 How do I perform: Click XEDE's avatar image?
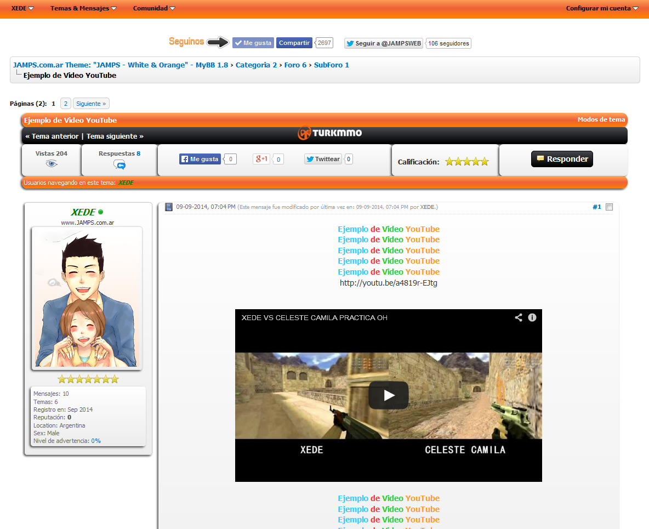87,298
